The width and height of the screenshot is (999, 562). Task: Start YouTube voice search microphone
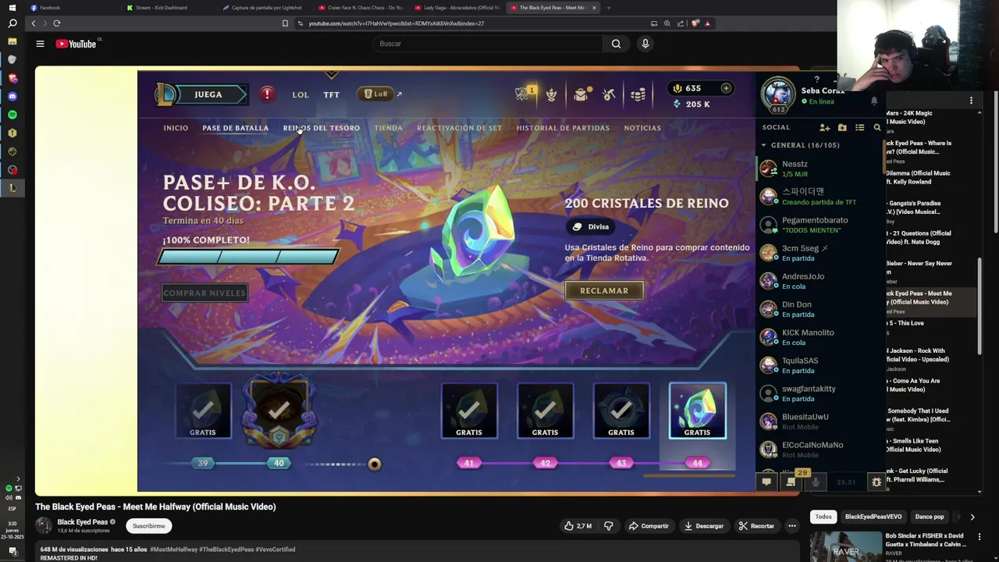point(645,44)
